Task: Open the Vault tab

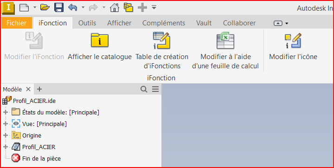Action: 204,23
